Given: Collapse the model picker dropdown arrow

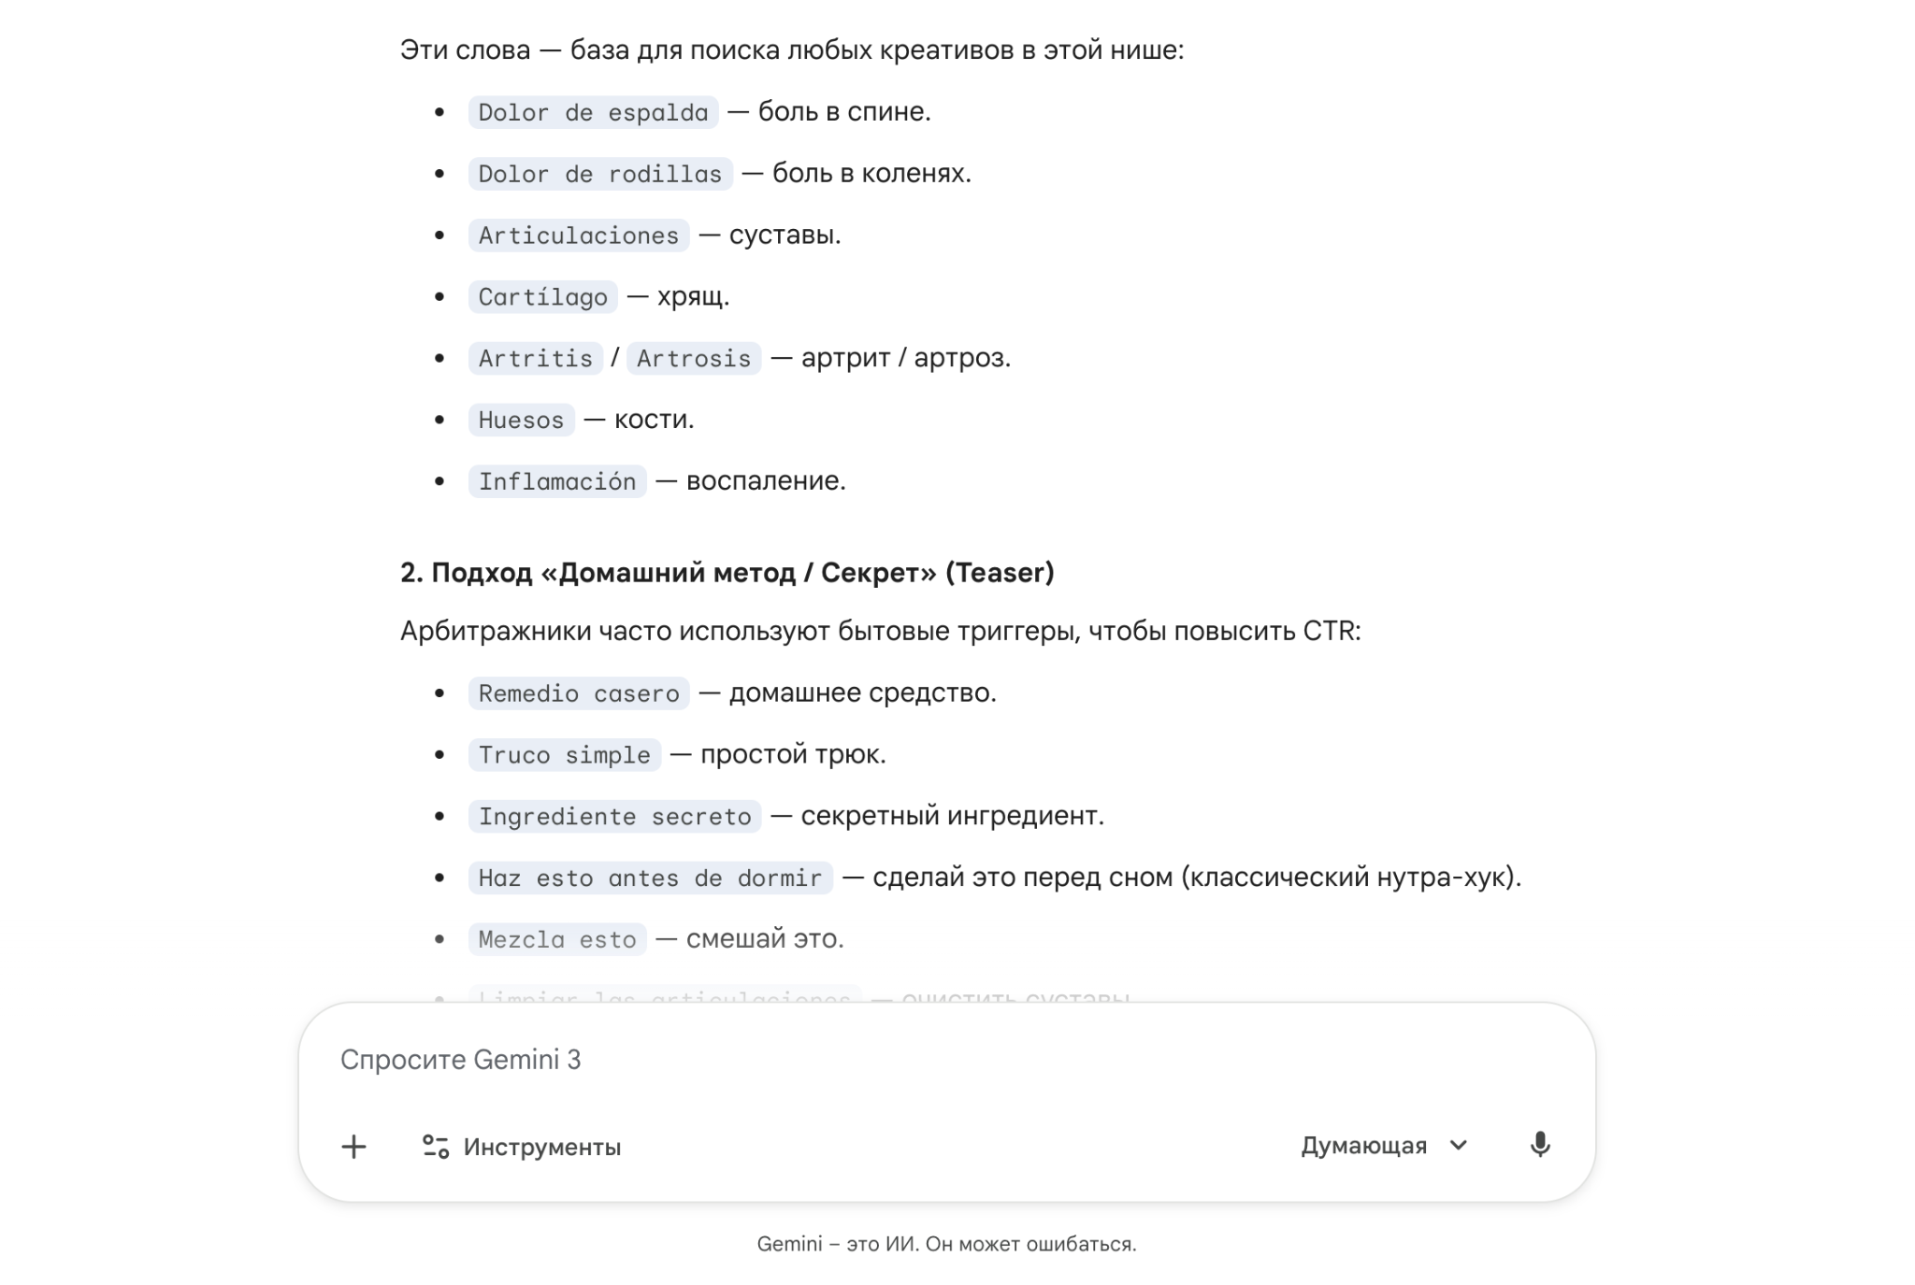Looking at the screenshot, I should [1457, 1146].
